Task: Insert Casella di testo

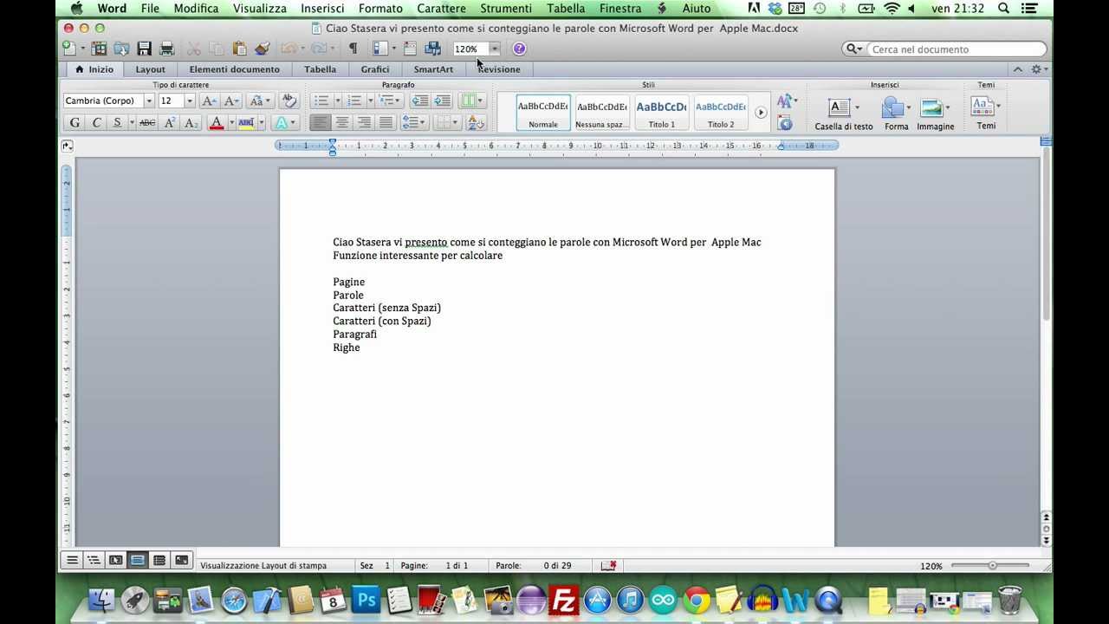Action: (844, 114)
